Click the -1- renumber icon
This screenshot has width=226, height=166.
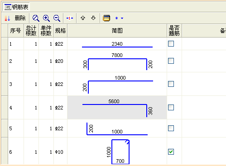point(70,18)
